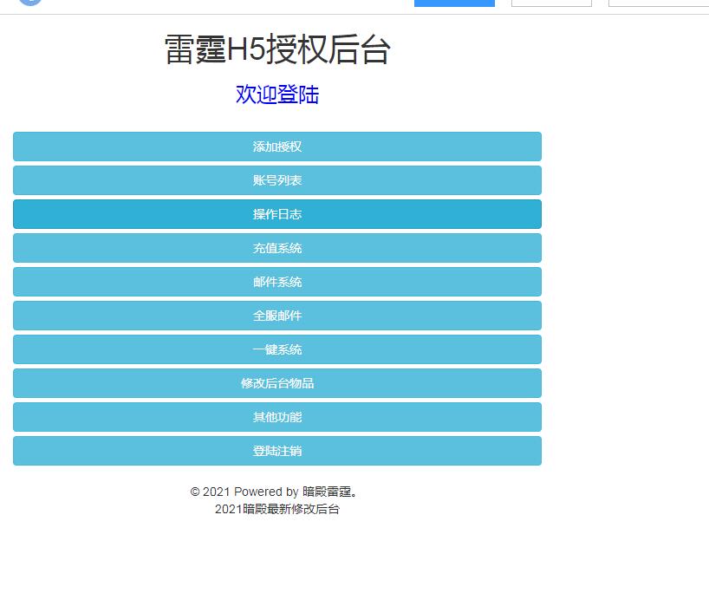Click the 雷霆H5授权后台 page heading

[x=277, y=49]
